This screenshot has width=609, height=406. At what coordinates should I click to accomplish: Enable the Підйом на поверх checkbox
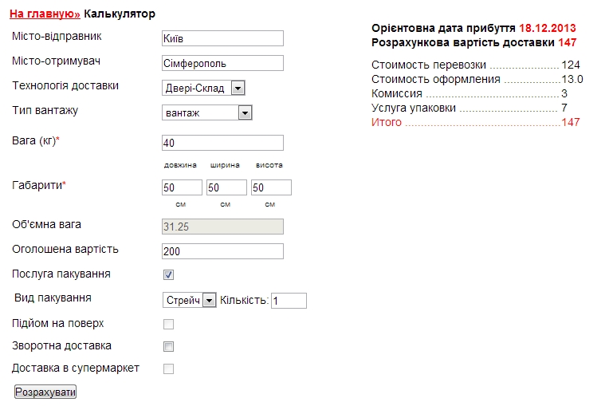168,324
